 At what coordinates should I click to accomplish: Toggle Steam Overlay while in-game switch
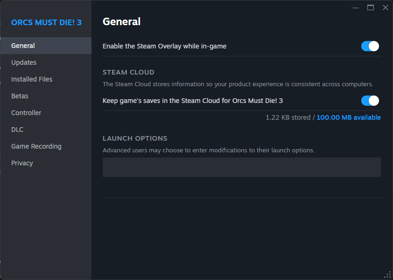[370, 46]
